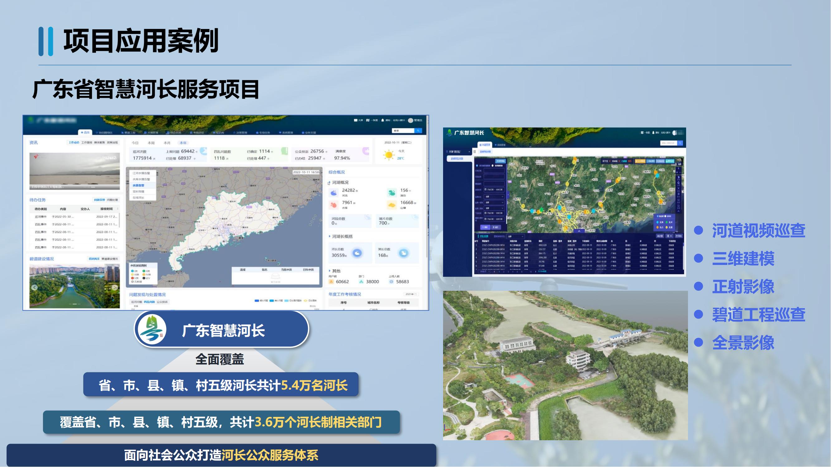This screenshot has height=467, width=831.
Task: Click the notification bell icon in left dashboard header
Action: pyautogui.click(x=383, y=120)
